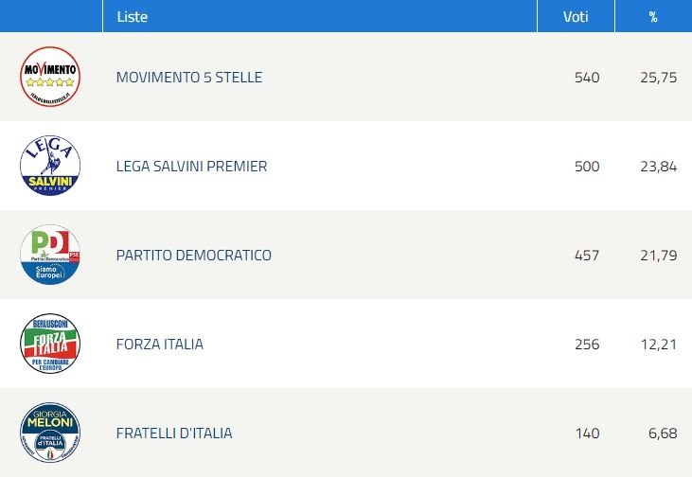Click the 21,79 percentage value

[659, 256]
